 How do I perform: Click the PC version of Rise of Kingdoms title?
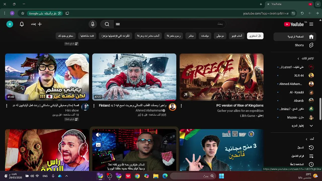coord(240,106)
